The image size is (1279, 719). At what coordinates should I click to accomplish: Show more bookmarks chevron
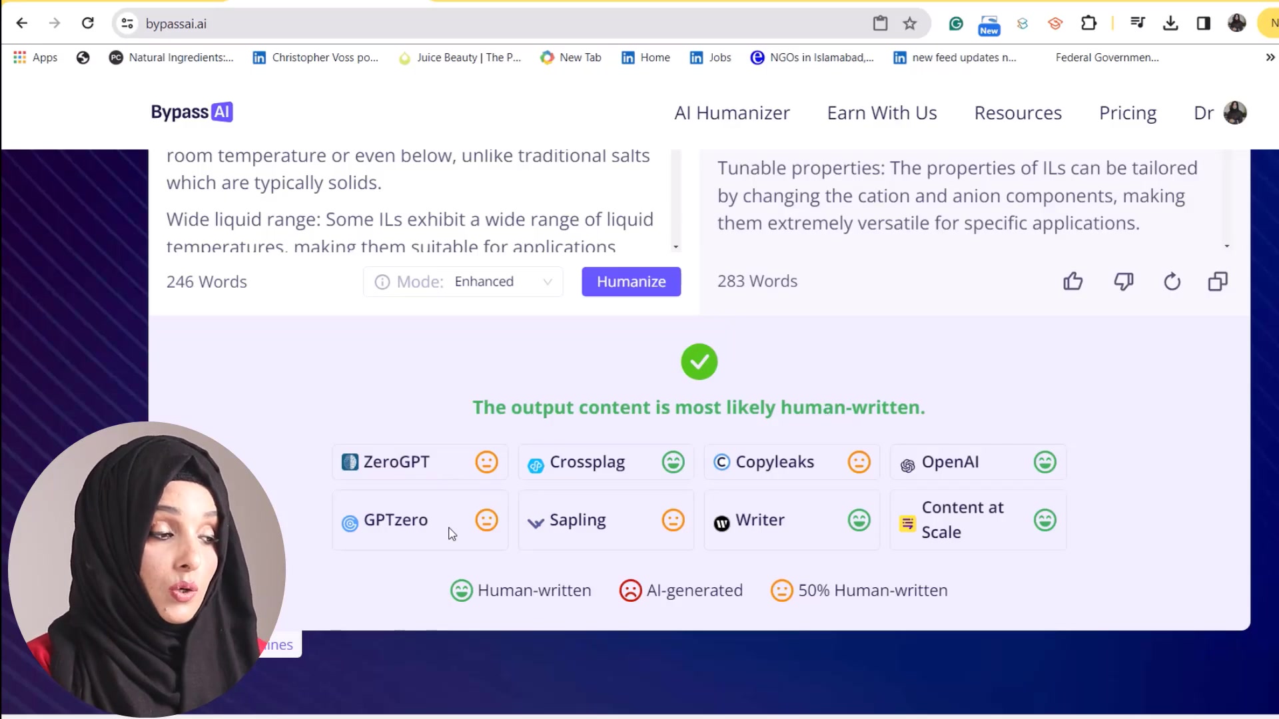tap(1270, 57)
